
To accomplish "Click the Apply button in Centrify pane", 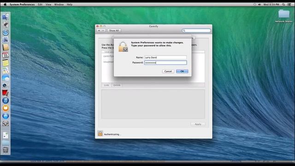I will pos(198,124).
